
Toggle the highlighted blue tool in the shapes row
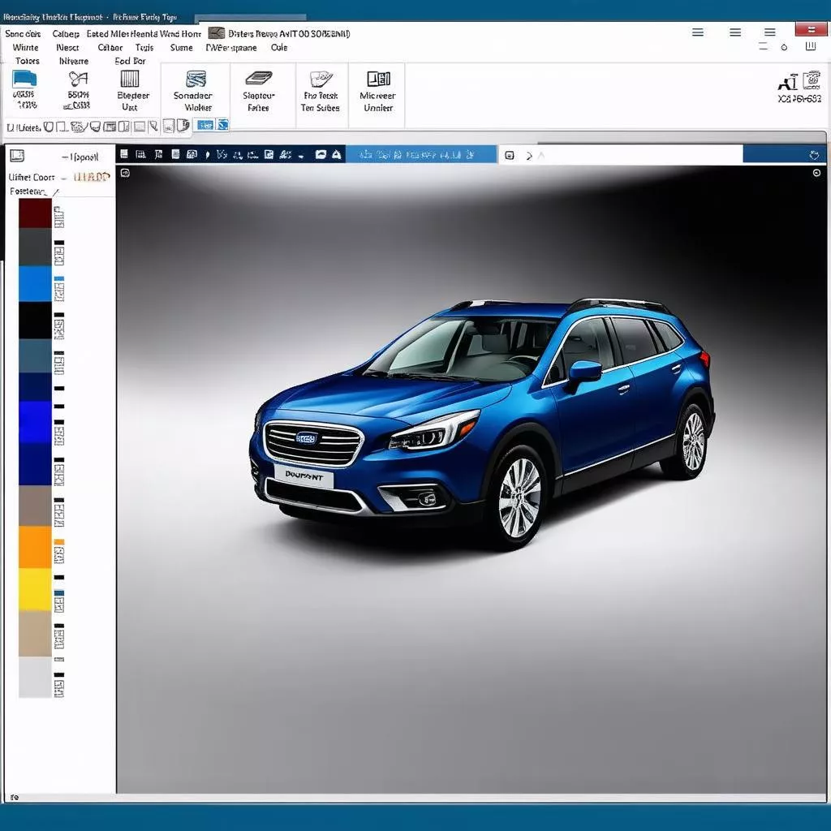(x=205, y=126)
